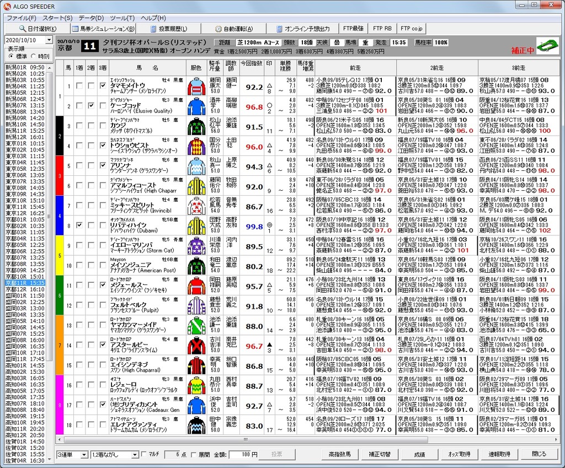Uncheck 1着 box for リバティハイツ

click(x=79, y=225)
